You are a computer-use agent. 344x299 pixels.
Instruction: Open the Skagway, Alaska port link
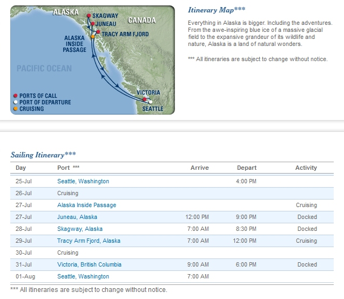point(80,229)
